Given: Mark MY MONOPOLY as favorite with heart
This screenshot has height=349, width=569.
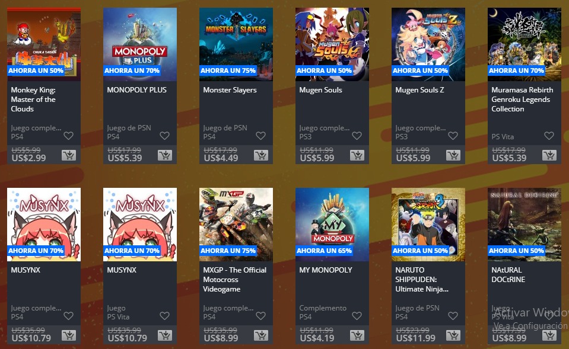Looking at the screenshot, I should (x=357, y=316).
